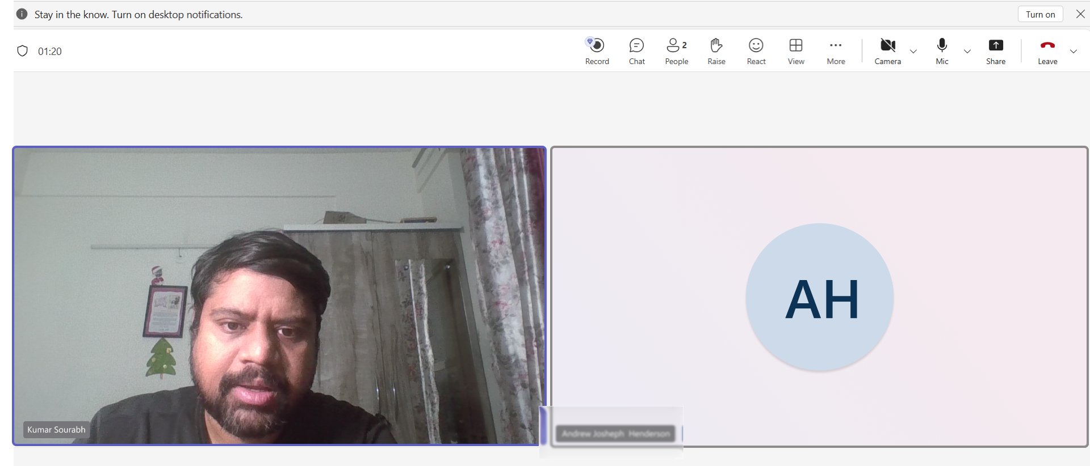This screenshot has width=1090, height=466.
Task: Raise your hand in the meeting
Action: 716,51
